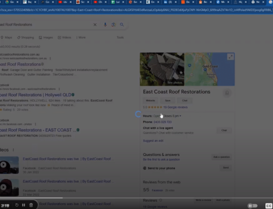The image size is (273, 209).
Task: Delete recording with the trash icon
Action: 31,205
